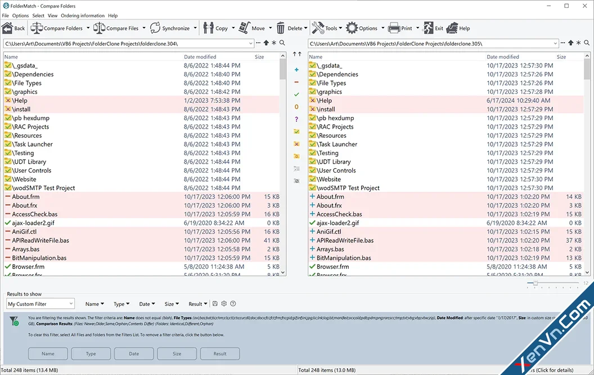
Task: Open the Help menu in menu bar
Action: pyautogui.click(x=113, y=16)
